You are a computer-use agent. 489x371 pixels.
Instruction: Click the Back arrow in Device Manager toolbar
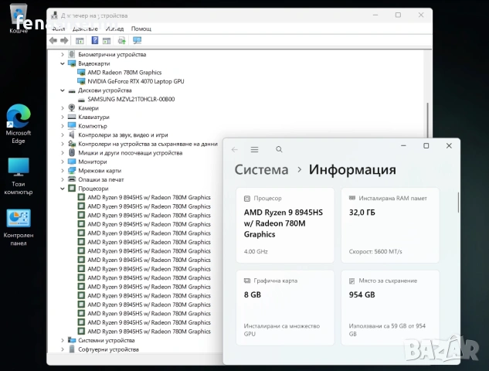[x=53, y=40]
